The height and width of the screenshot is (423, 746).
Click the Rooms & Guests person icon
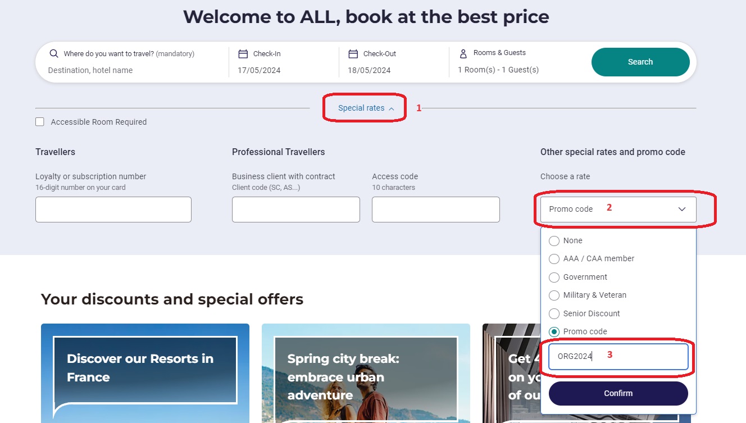tap(463, 53)
